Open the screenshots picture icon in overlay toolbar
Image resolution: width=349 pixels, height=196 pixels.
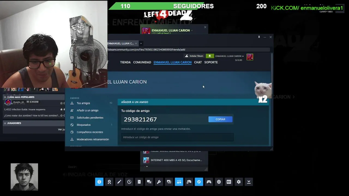point(169,182)
